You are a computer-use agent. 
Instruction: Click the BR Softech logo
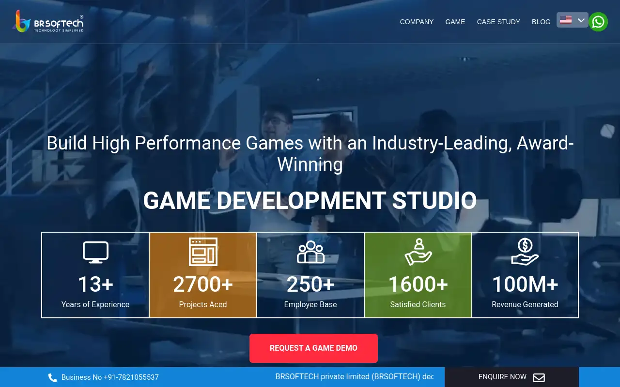(x=48, y=21)
